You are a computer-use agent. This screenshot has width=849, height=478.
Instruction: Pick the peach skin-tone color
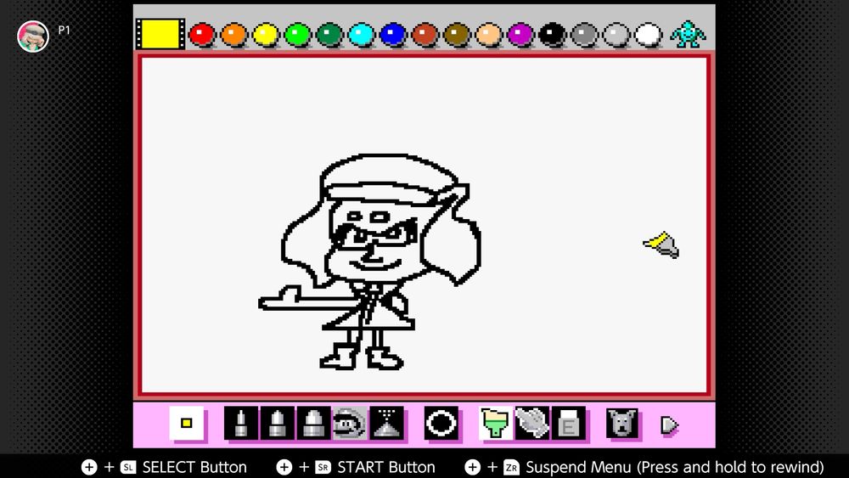489,35
